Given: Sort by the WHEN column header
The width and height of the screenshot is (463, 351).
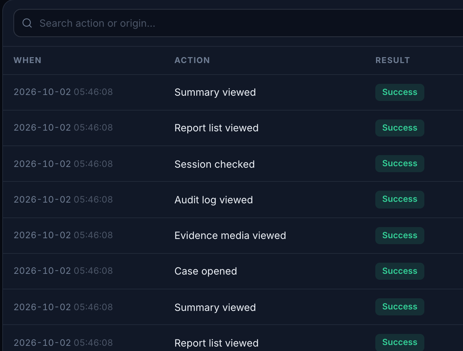Looking at the screenshot, I should coord(27,60).
